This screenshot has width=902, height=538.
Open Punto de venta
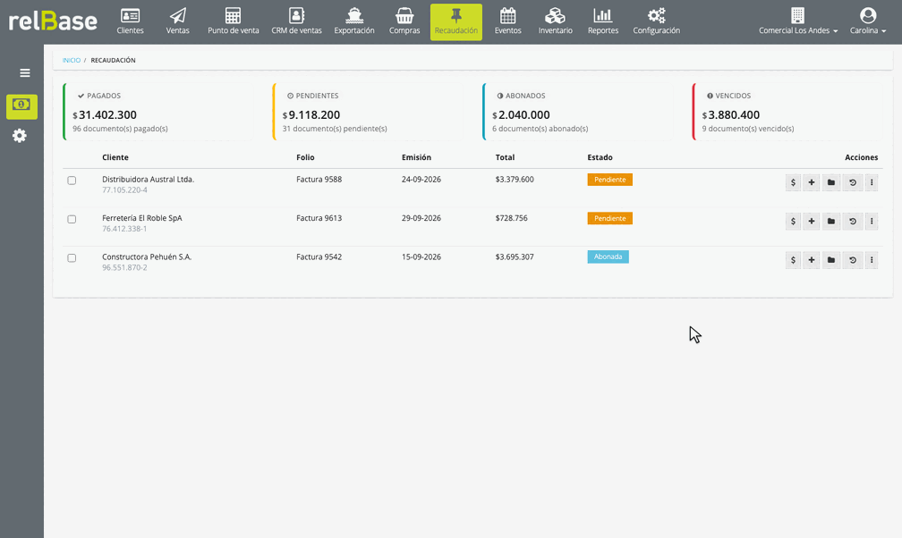[233, 21]
